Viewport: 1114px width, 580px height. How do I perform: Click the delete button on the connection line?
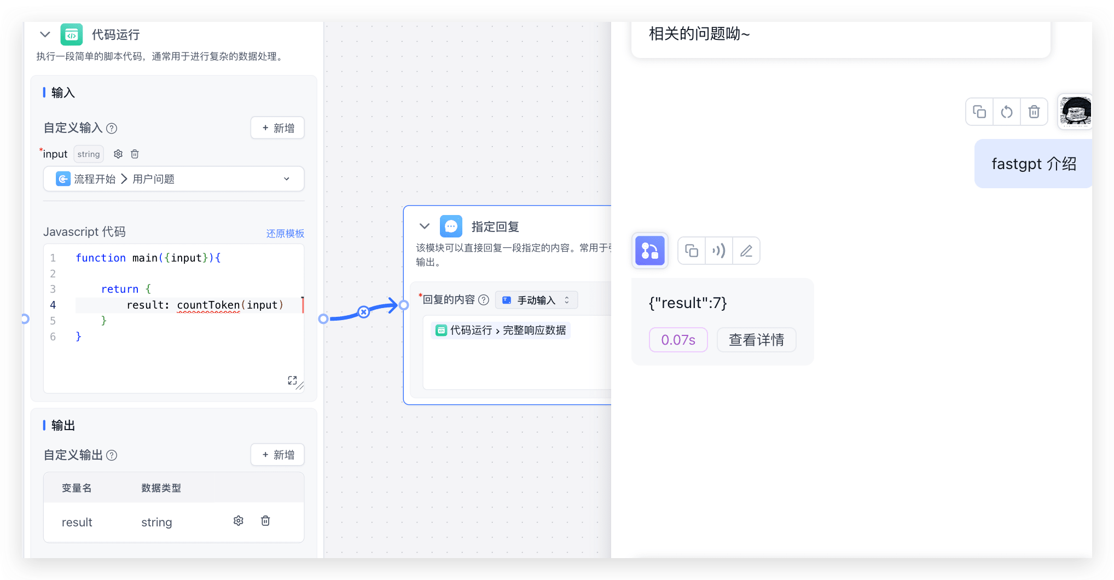click(x=363, y=312)
